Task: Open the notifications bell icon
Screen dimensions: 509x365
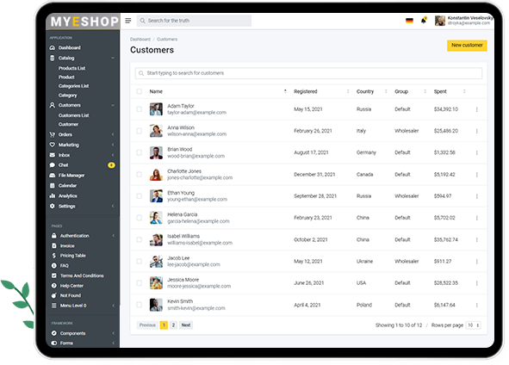Action: [x=423, y=21]
